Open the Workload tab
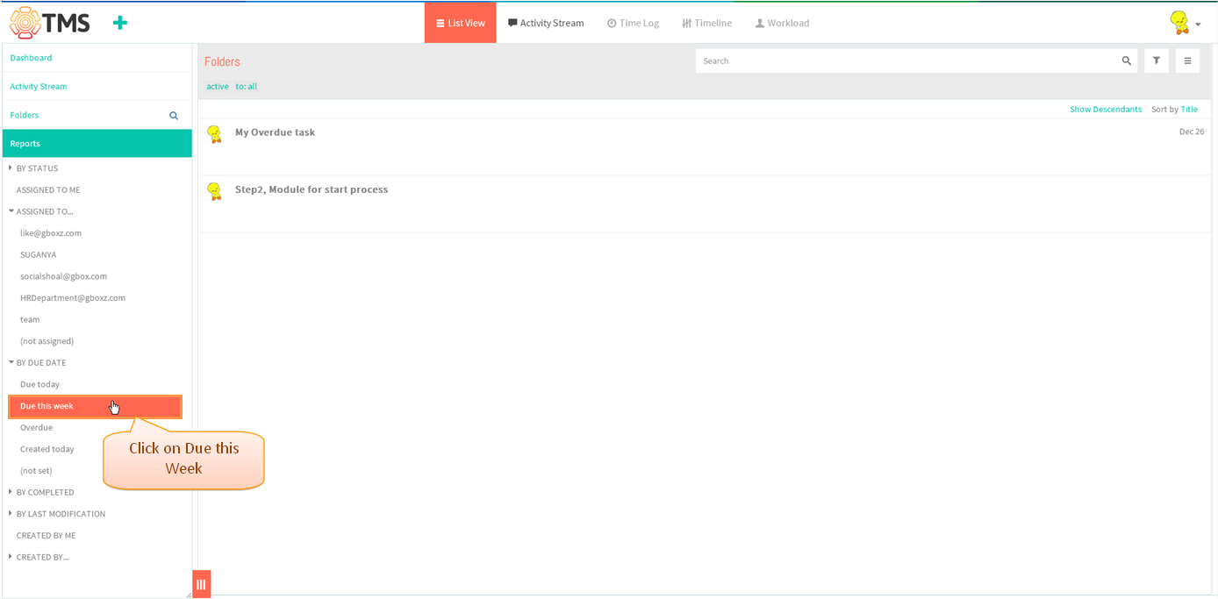 (x=782, y=23)
